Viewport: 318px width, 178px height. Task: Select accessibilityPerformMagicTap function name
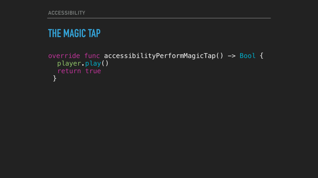point(160,56)
